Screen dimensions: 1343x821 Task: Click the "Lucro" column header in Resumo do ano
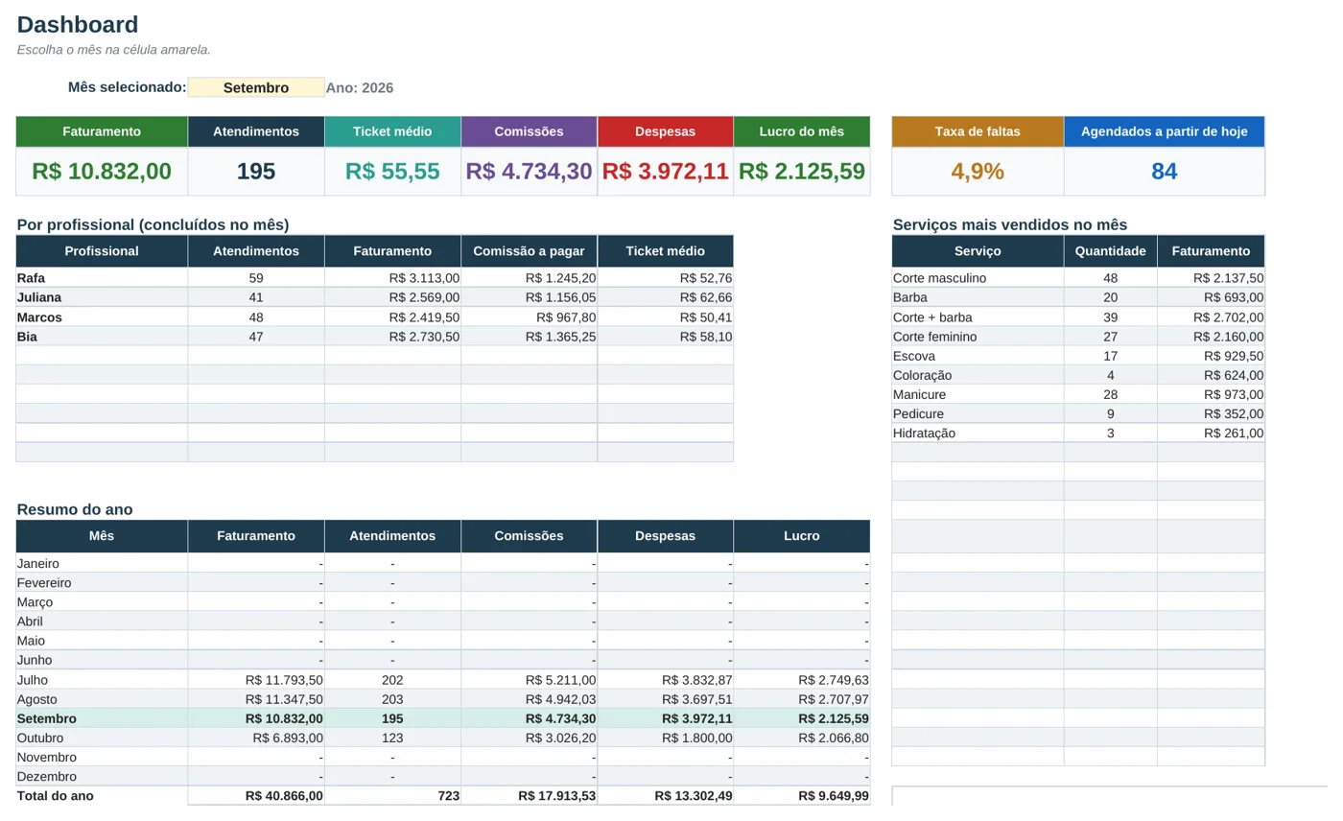[x=802, y=536]
